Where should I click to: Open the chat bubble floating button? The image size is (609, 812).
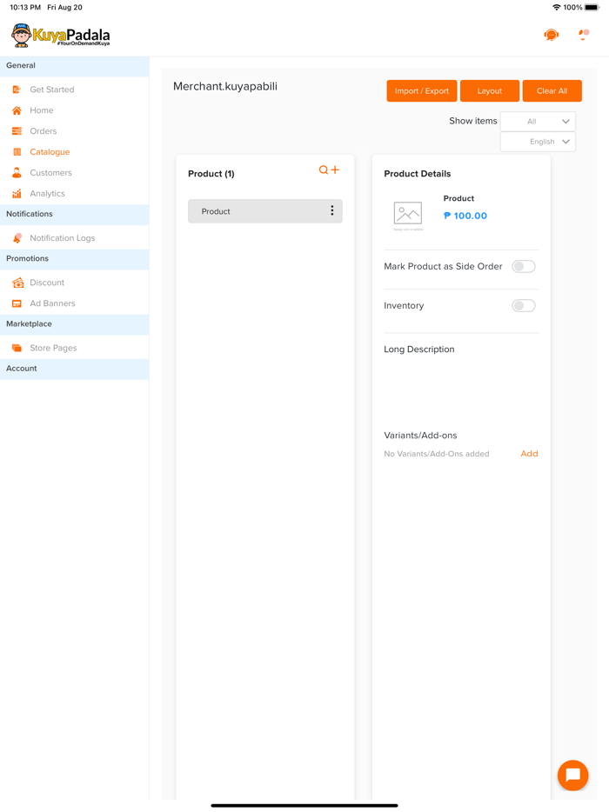[x=572, y=775]
